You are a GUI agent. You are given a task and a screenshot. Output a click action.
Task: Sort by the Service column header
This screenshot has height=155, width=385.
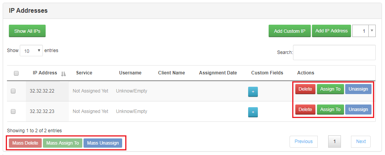point(84,73)
